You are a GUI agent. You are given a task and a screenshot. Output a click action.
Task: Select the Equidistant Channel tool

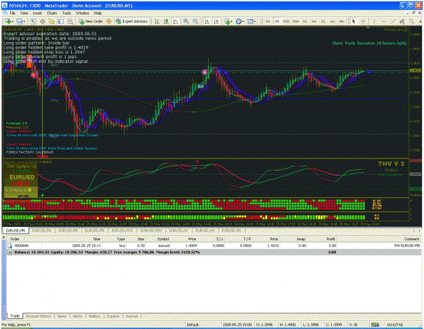click(402, 21)
